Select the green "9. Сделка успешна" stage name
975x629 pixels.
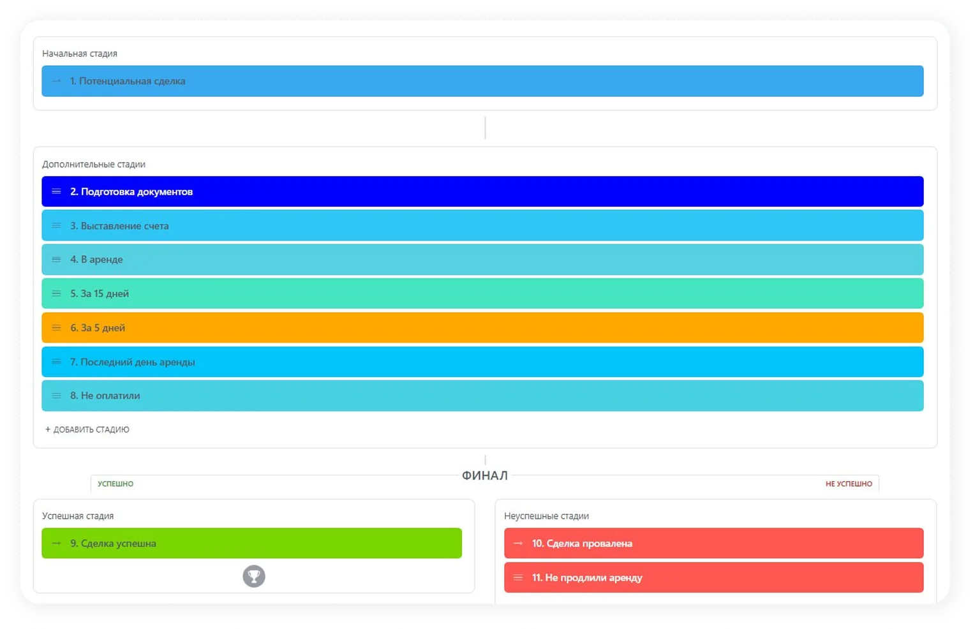tap(113, 544)
